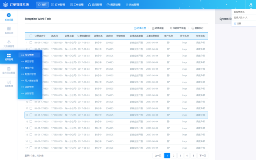The width and height of the screenshot is (256, 160).
Task: Click 注销 logout link in user menu
Action: [239, 23]
